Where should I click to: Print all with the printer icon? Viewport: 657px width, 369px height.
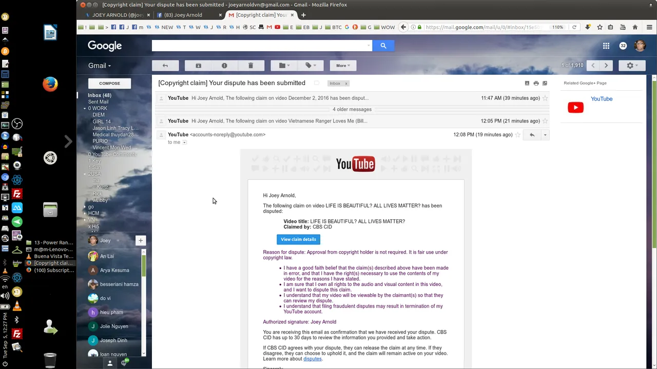[x=536, y=83]
